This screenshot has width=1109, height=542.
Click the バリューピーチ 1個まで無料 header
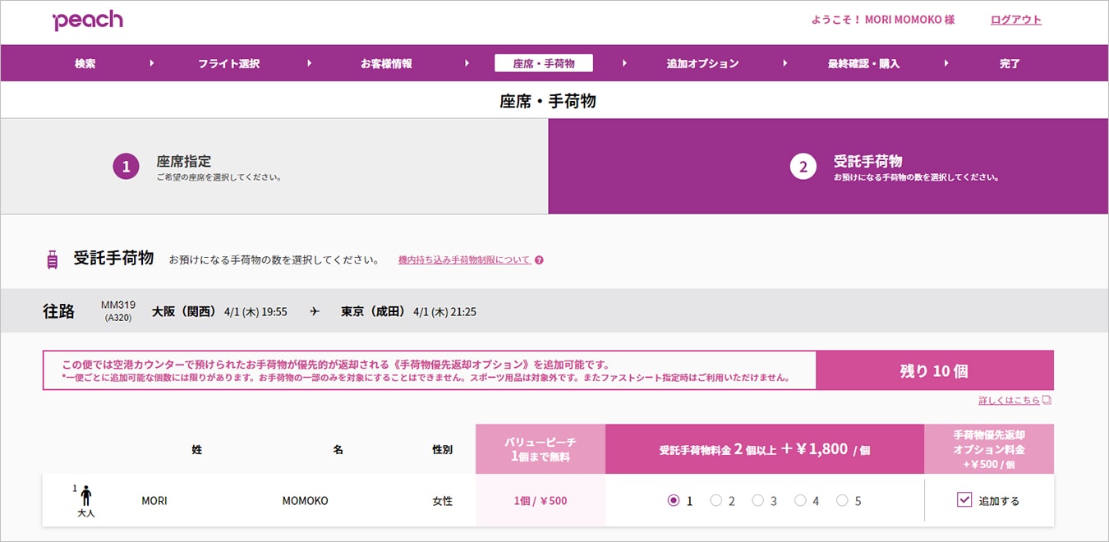(x=541, y=449)
